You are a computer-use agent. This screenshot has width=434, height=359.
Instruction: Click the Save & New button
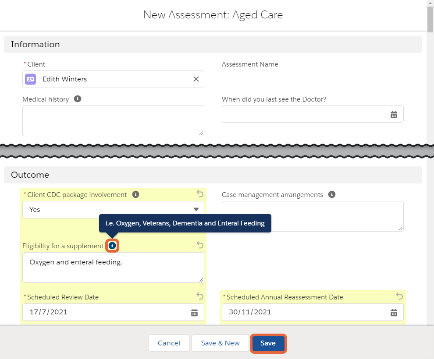[x=221, y=343]
